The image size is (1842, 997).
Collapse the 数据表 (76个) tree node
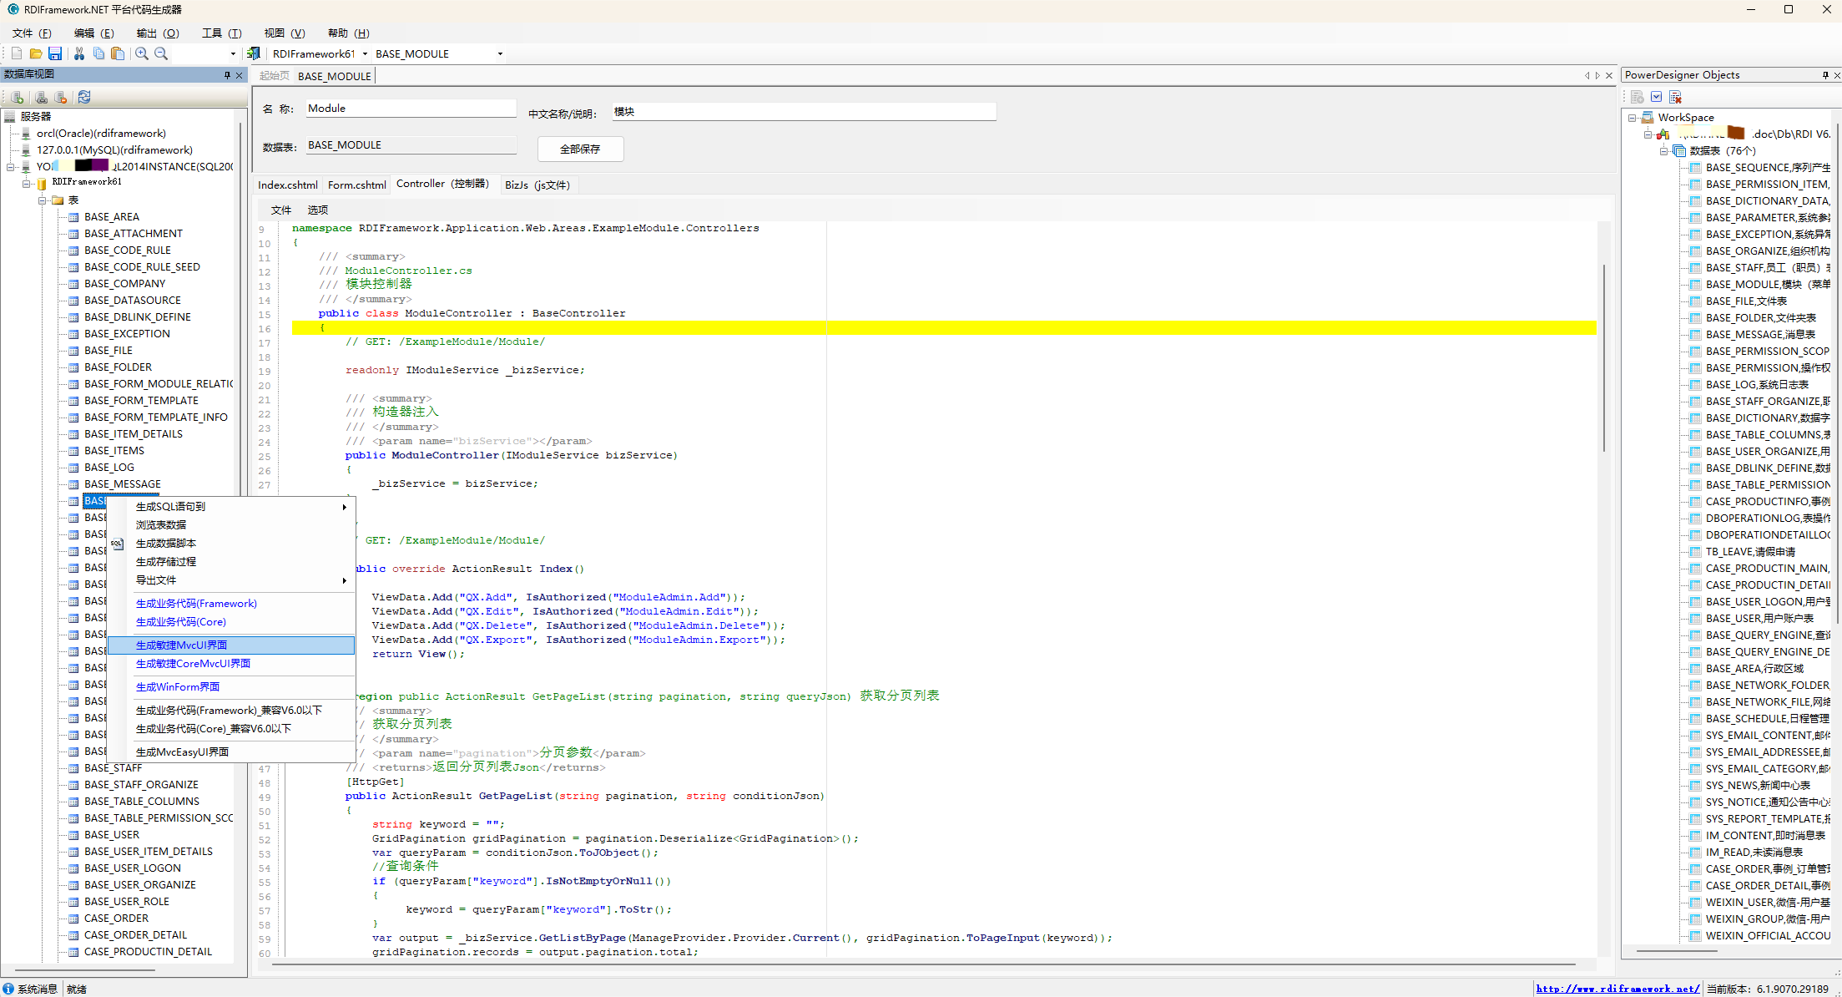pyautogui.click(x=1663, y=151)
